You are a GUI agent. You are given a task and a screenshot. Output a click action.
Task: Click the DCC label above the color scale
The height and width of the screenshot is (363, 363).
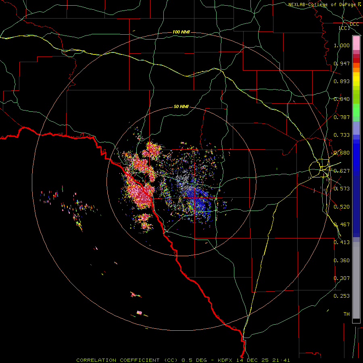[354, 24]
